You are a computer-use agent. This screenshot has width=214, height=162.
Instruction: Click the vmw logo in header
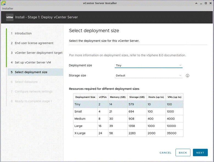coord(10,17)
